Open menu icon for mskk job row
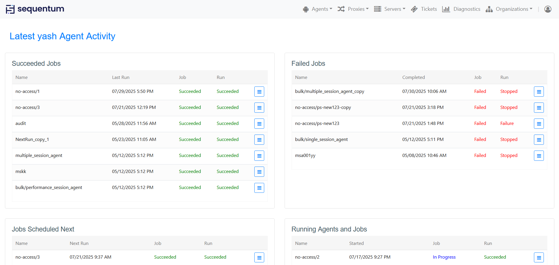Screen dimensions: 559x265 point(259,172)
